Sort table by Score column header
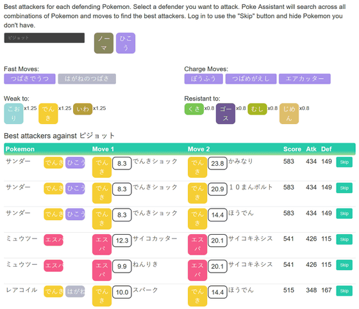359x309 pixels. click(x=292, y=149)
